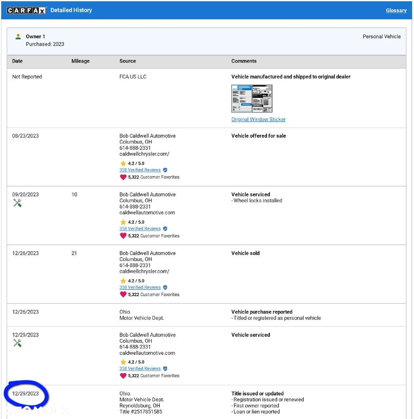
Task: Click 'caldwellautomotive.com' in 09/20/2023 row
Action: tap(147, 213)
